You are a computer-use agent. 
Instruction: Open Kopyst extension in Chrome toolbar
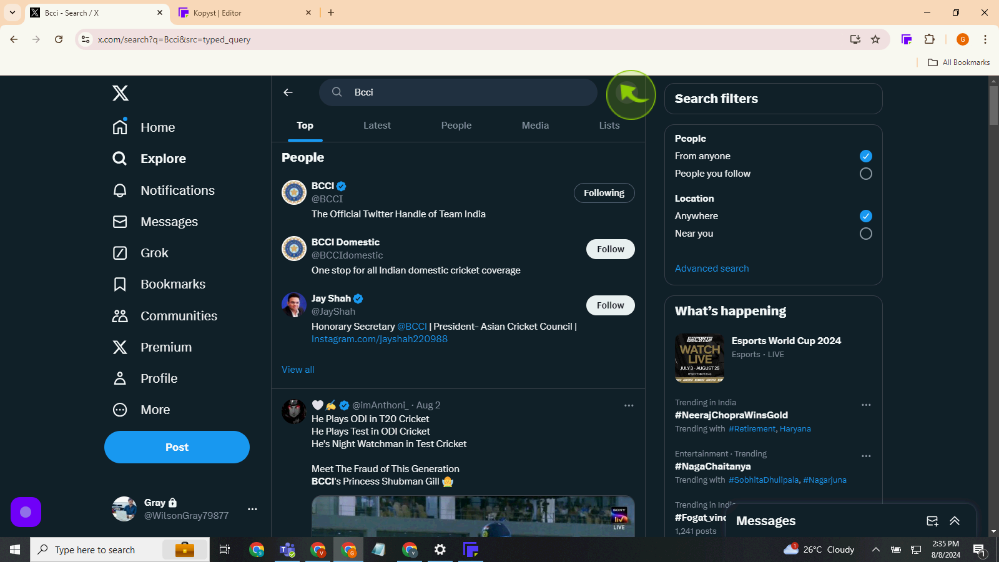pyautogui.click(x=907, y=39)
